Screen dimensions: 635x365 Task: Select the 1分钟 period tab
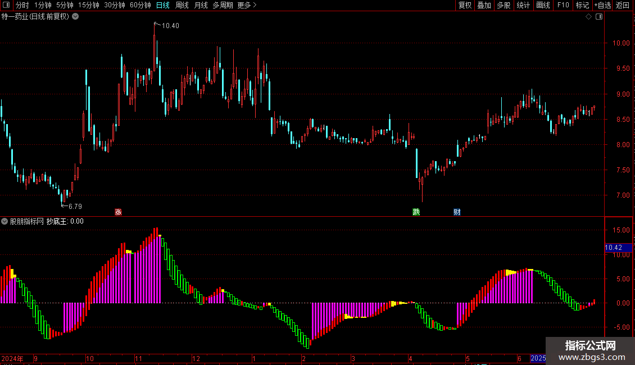43,5
